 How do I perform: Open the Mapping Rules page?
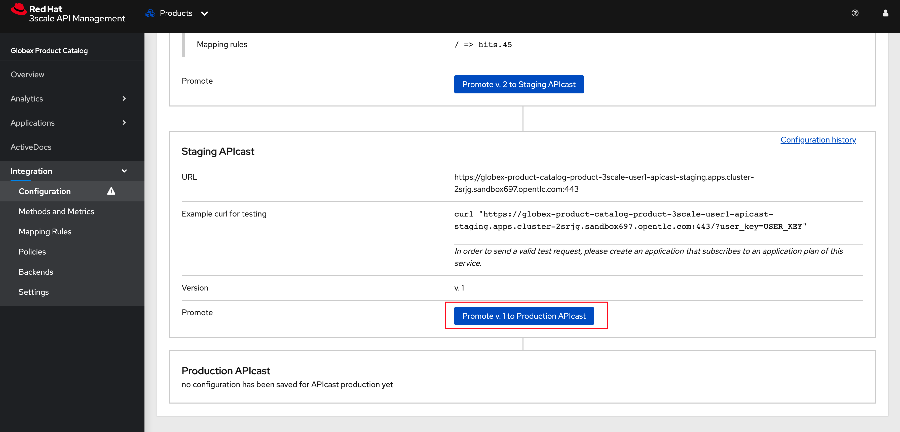45,232
